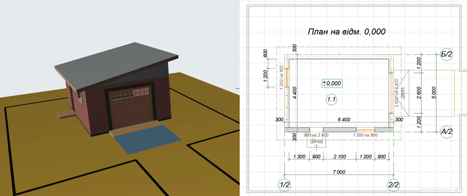Click the ДВ-64 door marker
Viewport: 467px width, 196px height.
(x=316, y=142)
